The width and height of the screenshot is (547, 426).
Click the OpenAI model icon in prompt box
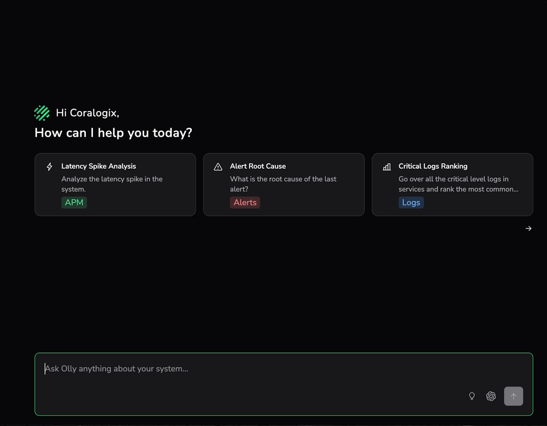(491, 396)
